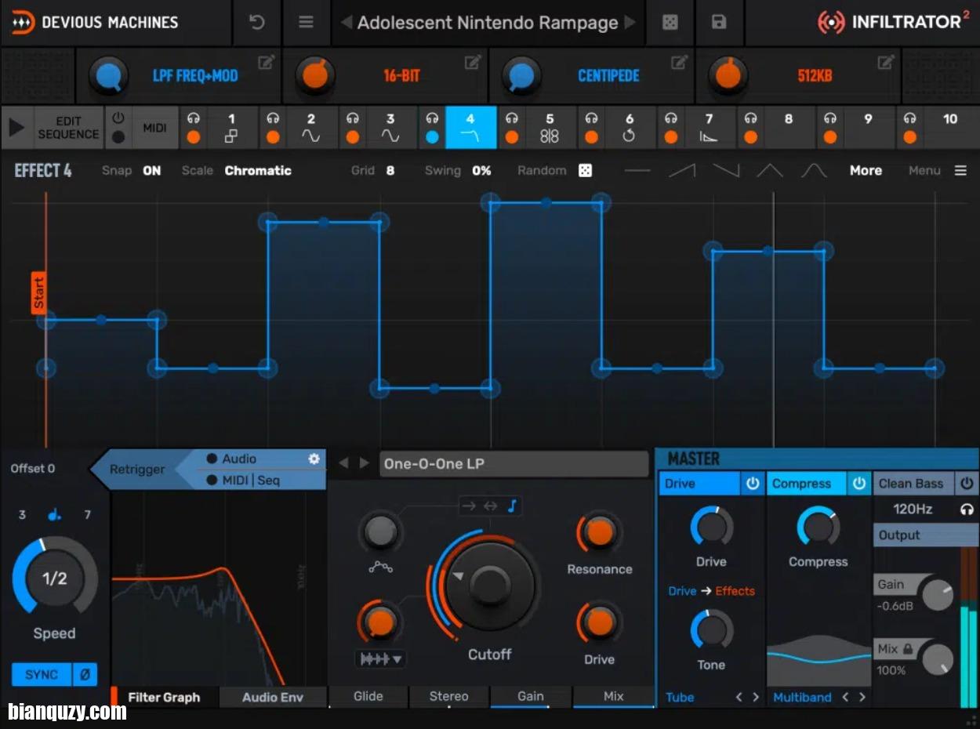Select previous preset before Adolescent Nintendo Rampage

[346, 23]
